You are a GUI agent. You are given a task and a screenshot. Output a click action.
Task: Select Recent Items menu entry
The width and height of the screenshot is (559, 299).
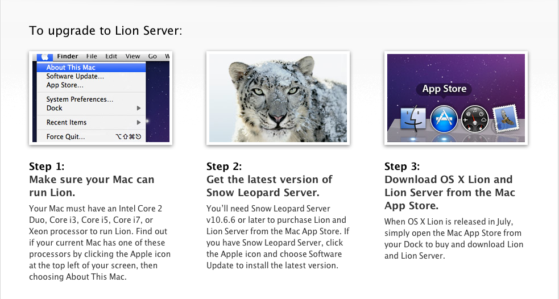coord(67,122)
